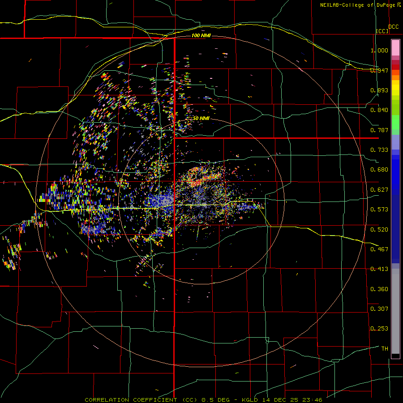Image resolution: width=403 pixels, height=403 pixels.
Task: Click the 0.307 scale value
Action: pyautogui.click(x=379, y=309)
